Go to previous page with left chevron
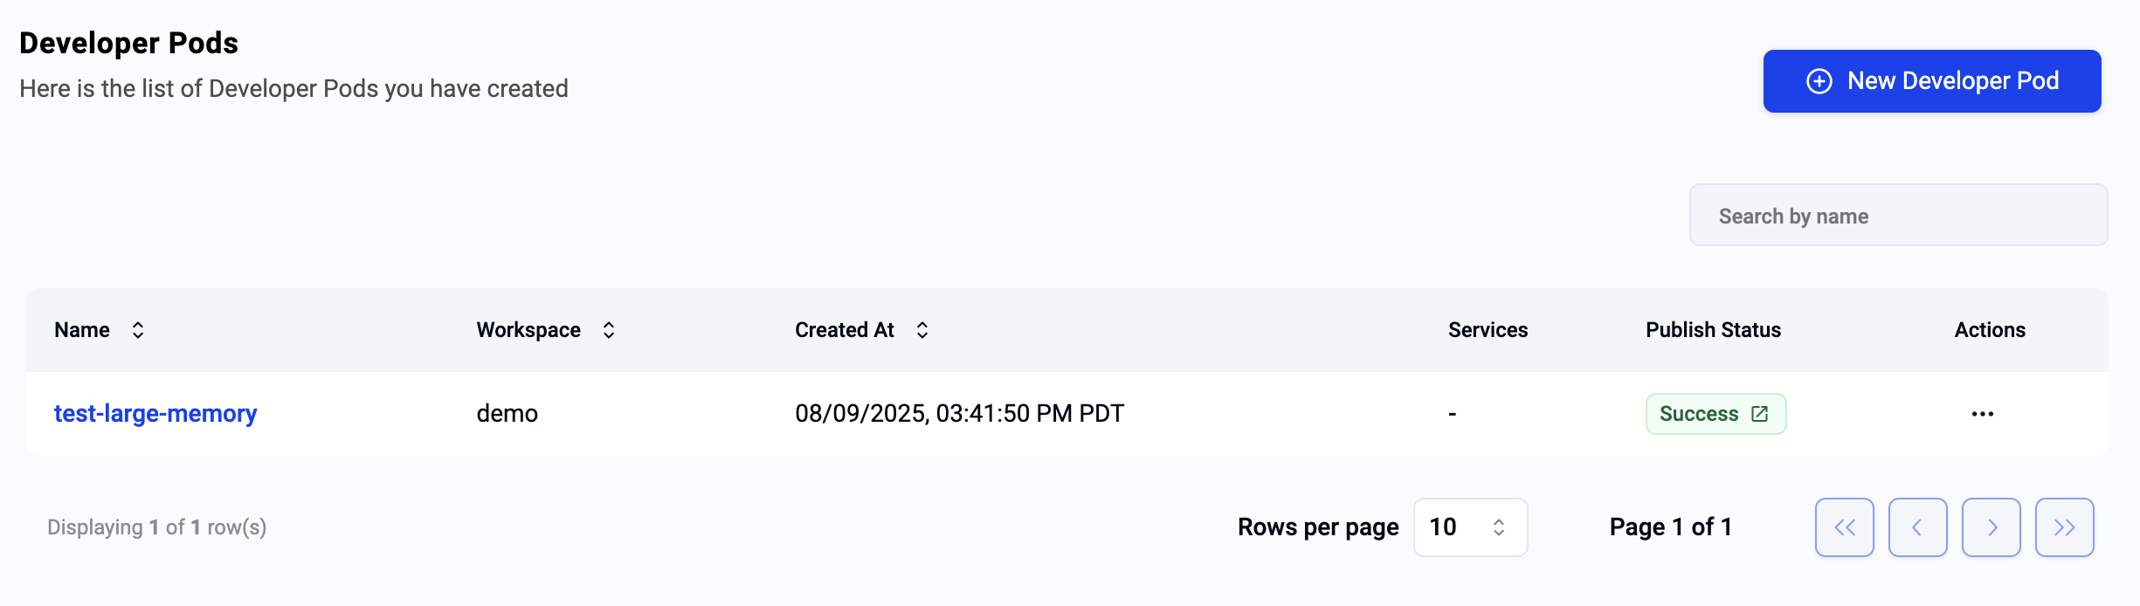The image size is (2140, 606). click(1917, 527)
